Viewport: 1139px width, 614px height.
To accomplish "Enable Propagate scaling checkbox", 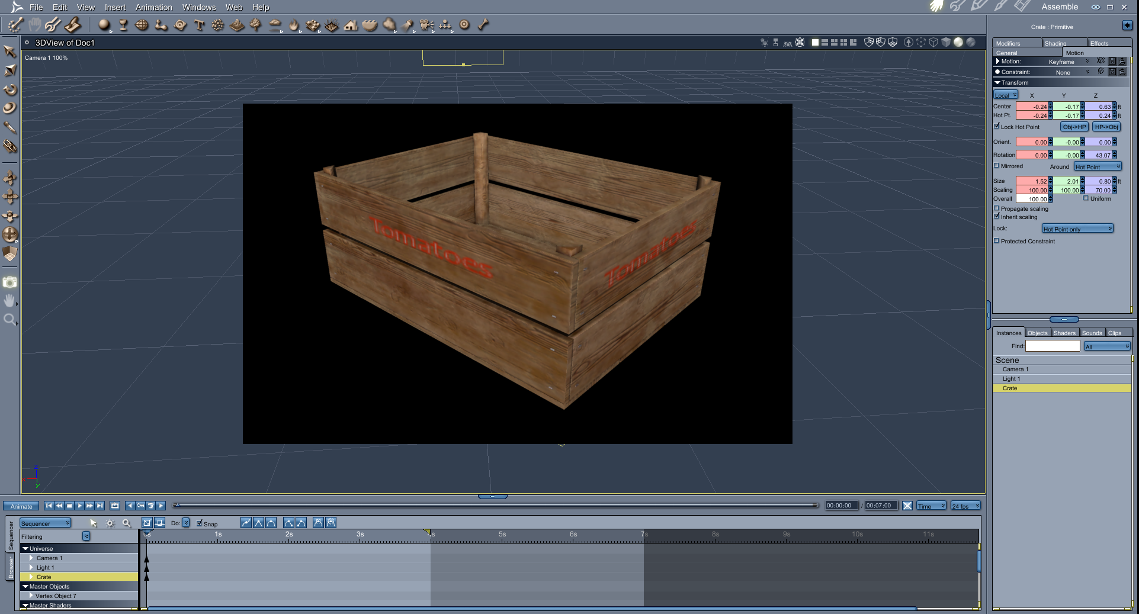I will pos(997,208).
